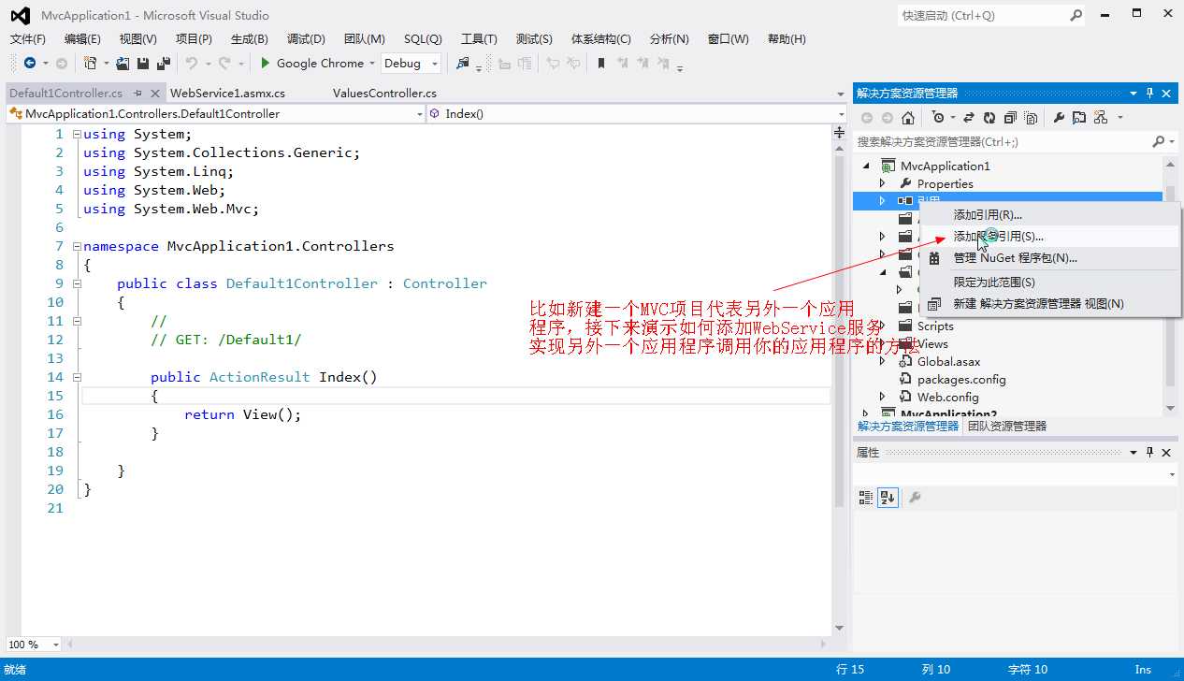
Task: Close the Default1Controller.cs tab with X
Action: (x=154, y=94)
